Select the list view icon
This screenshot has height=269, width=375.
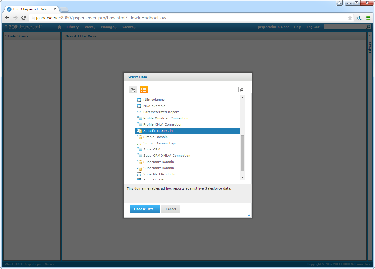click(x=144, y=90)
